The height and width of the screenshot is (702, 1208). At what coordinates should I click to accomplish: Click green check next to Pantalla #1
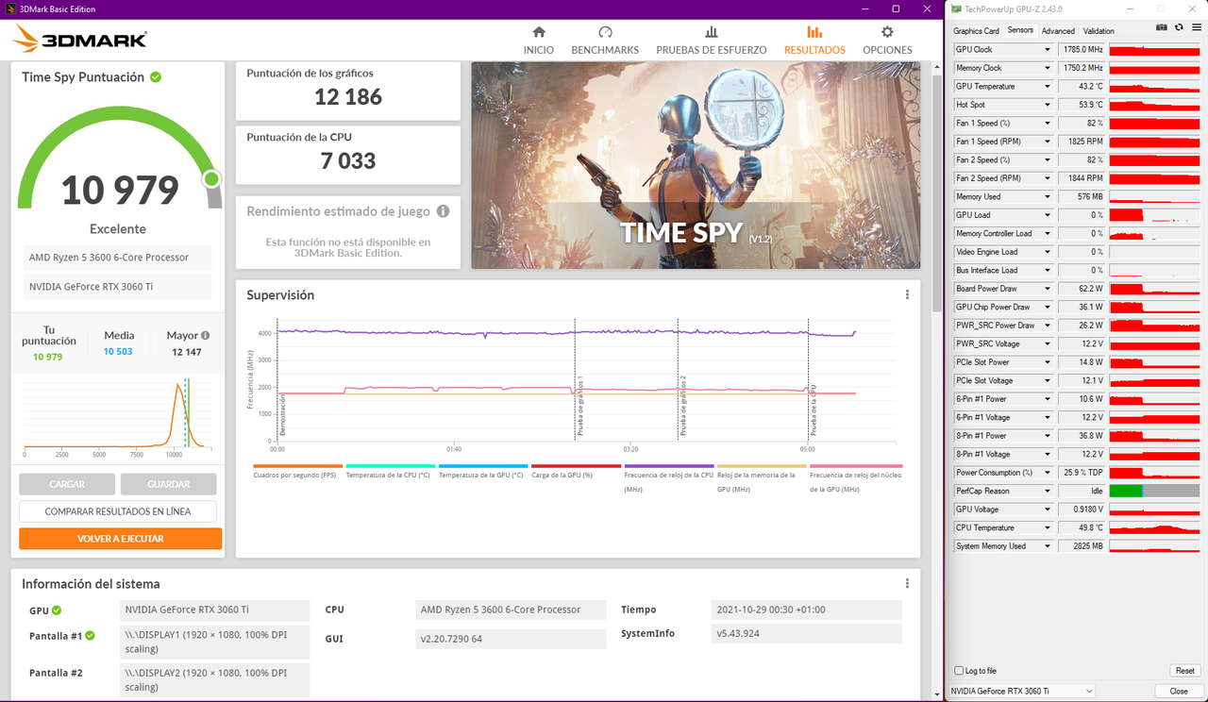tap(91, 636)
